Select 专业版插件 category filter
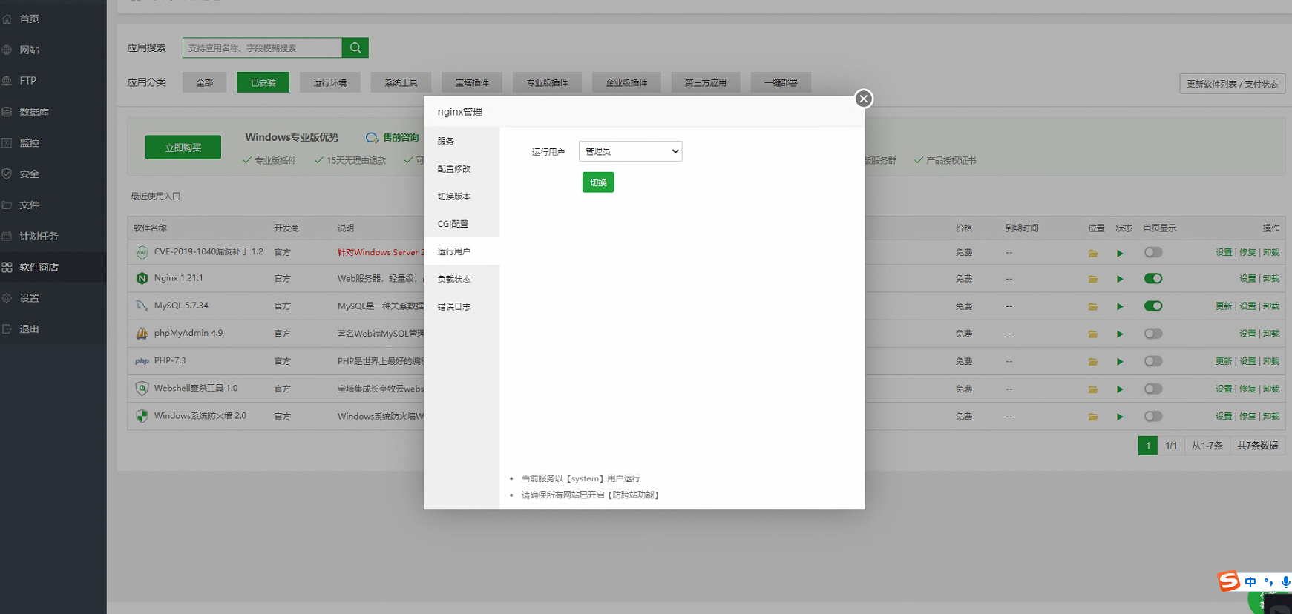Viewport: 1292px width, 614px height. coord(547,82)
